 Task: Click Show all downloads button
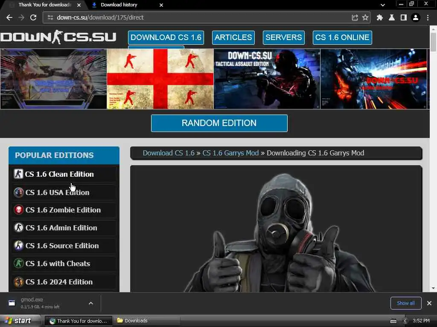pyautogui.click(x=405, y=303)
